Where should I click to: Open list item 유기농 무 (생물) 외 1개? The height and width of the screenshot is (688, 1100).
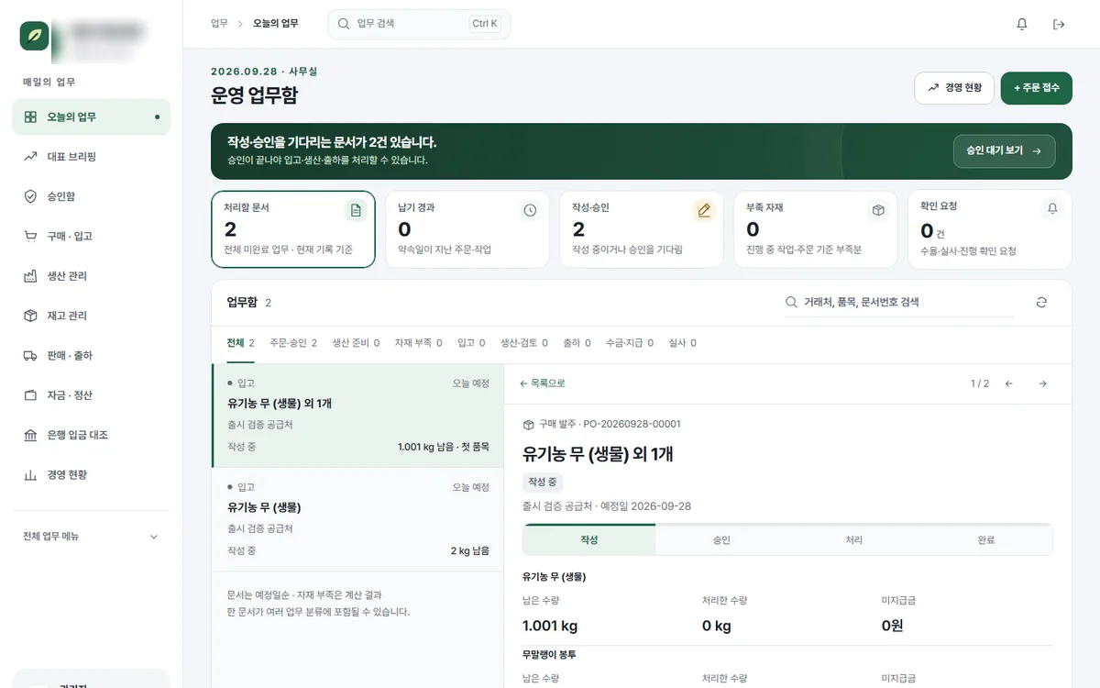pos(357,416)
